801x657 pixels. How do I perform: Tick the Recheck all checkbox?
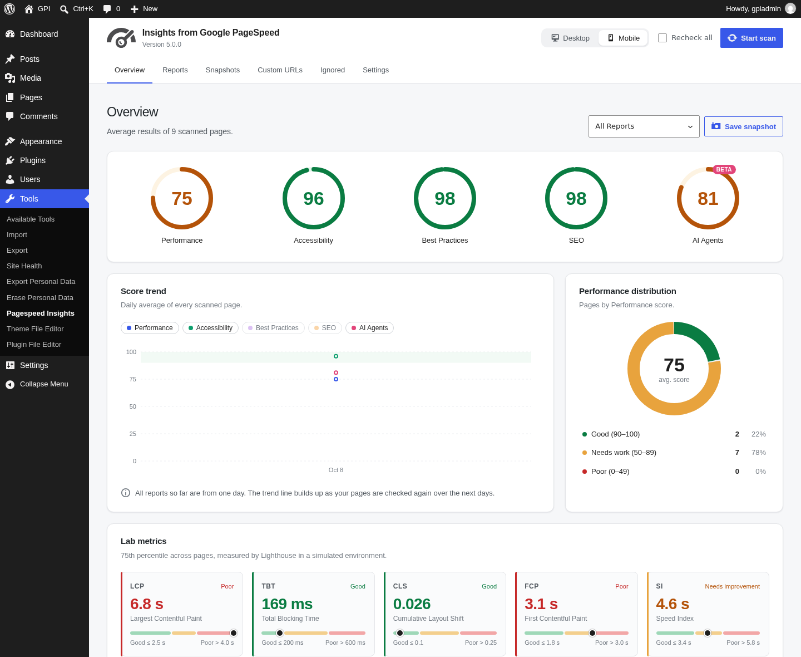click(662, 38)
